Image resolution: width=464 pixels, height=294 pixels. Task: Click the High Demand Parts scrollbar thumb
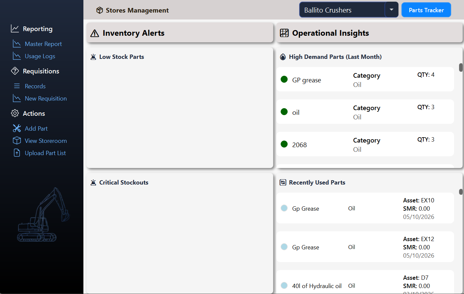coord(461,67)
